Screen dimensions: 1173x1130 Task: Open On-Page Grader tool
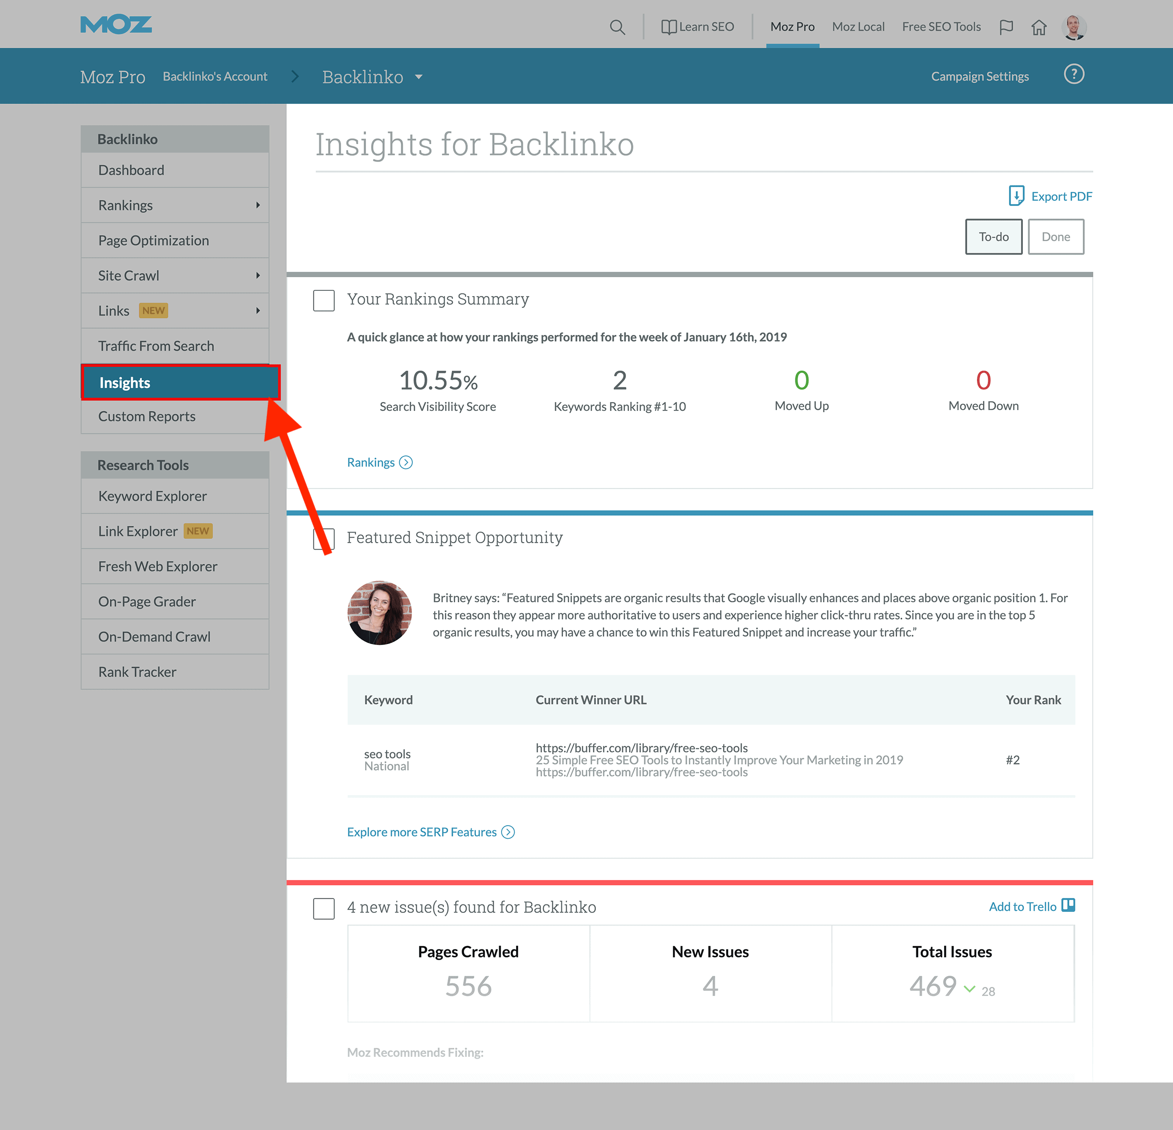click(175, 602)
